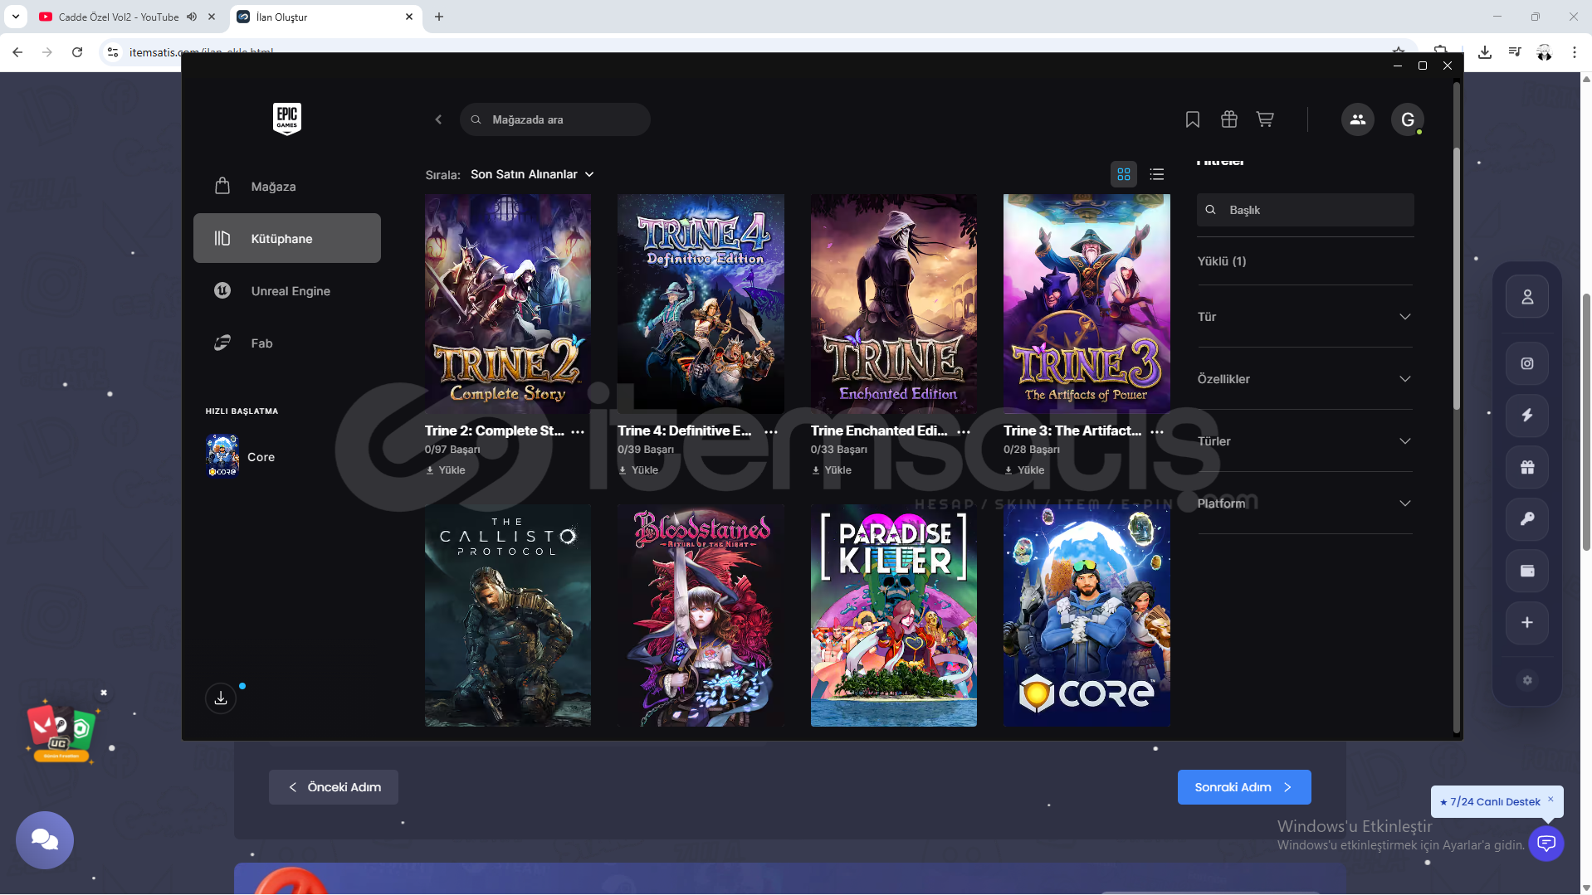Open Unreal Engine in the sidebar
Image resolution: width=1592 pixels, height=895 pixels.
coord(287,291)
